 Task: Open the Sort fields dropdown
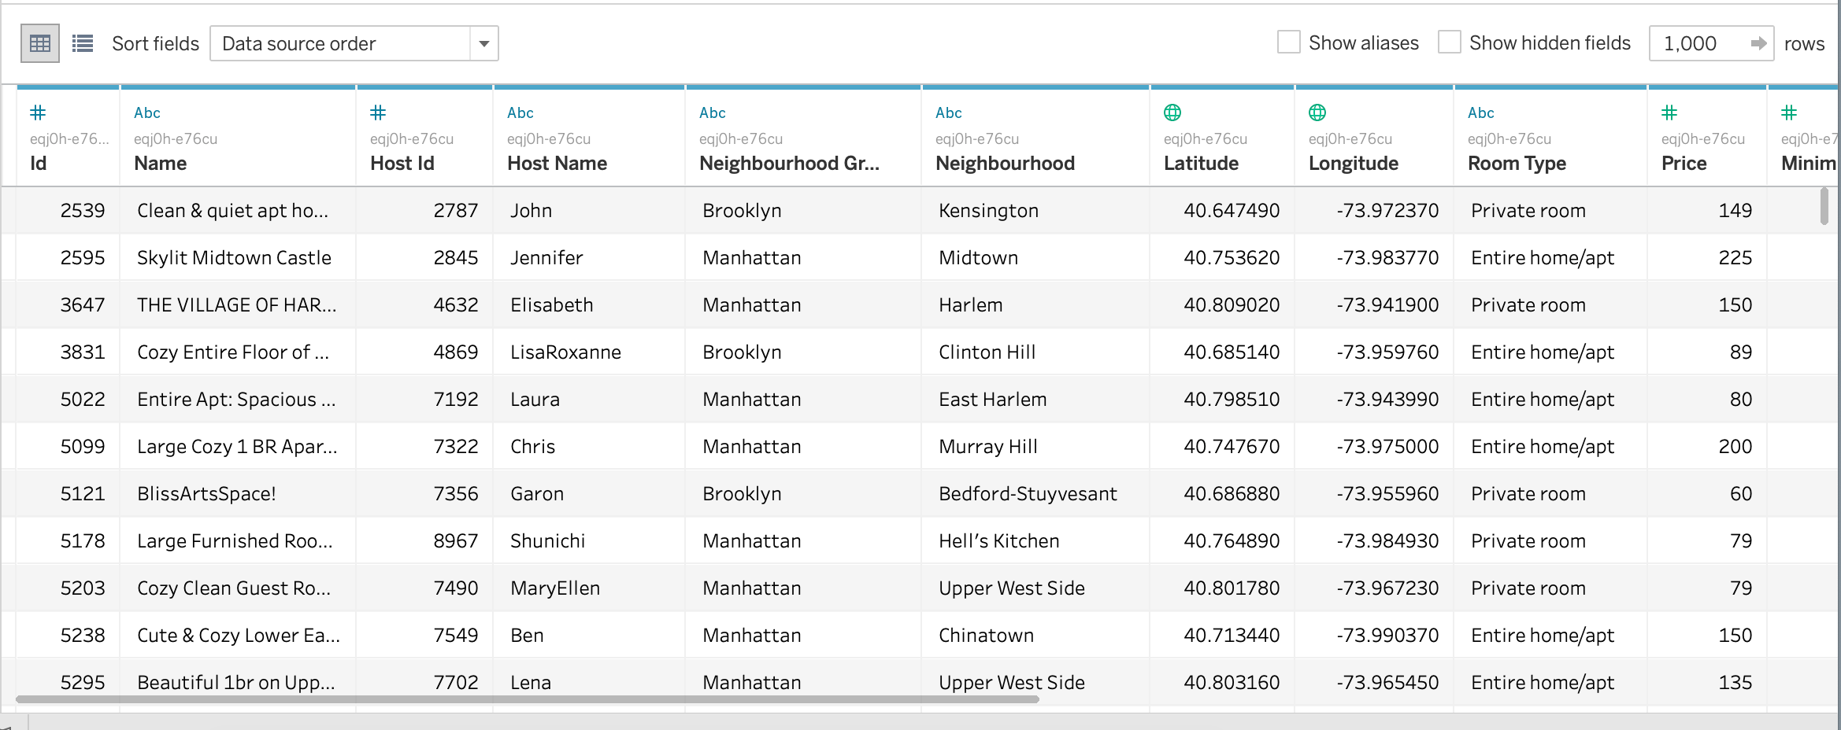click(354, 43)
